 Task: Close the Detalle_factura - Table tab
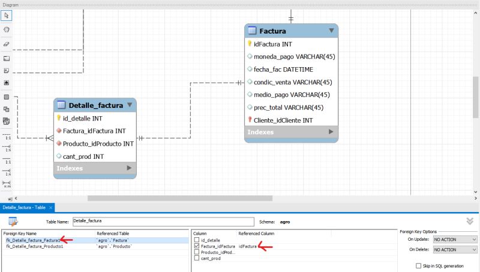click(50, 207)
